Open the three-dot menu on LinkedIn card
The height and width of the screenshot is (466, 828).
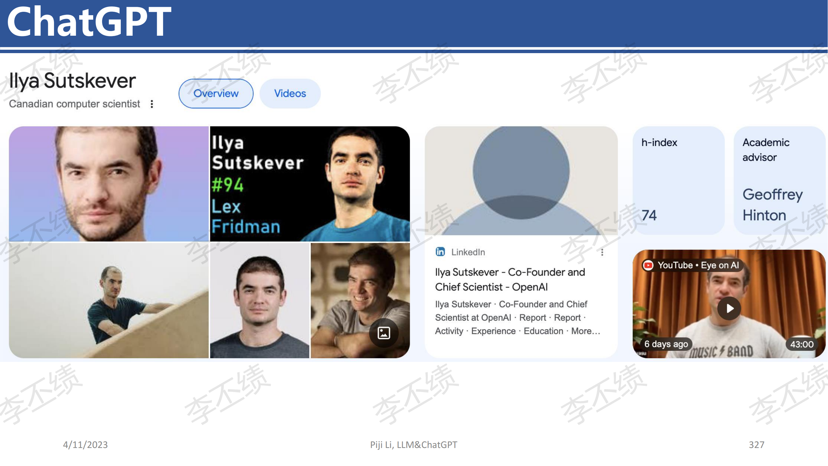602,252
